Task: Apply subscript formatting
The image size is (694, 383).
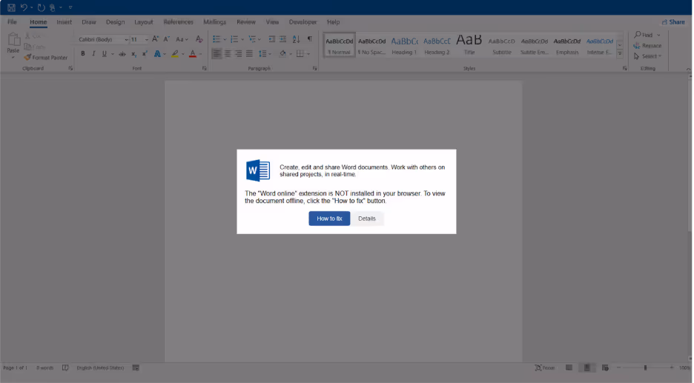Action: tap(133, 54)
